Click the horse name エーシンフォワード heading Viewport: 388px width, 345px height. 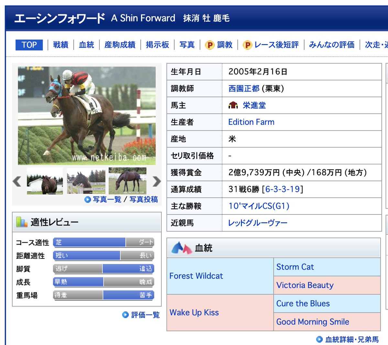tap(60, 18)
